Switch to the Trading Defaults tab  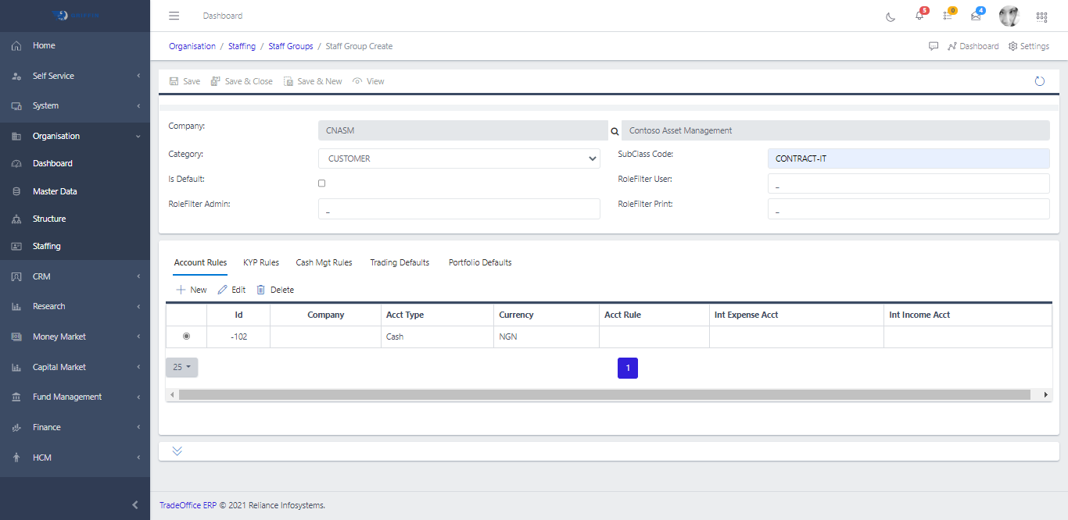[x=400, y=262]
